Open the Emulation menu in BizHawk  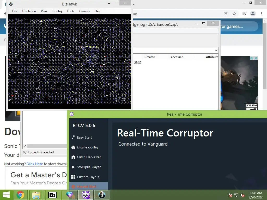pyautogui.click(x=29, y=11)
